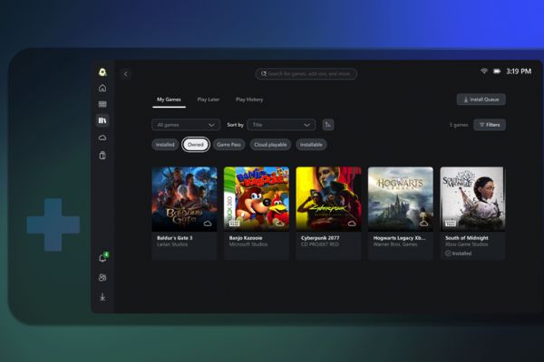Open the Install Queue button
The height and width of the screenshot is (362, 544).
(481, 100)
